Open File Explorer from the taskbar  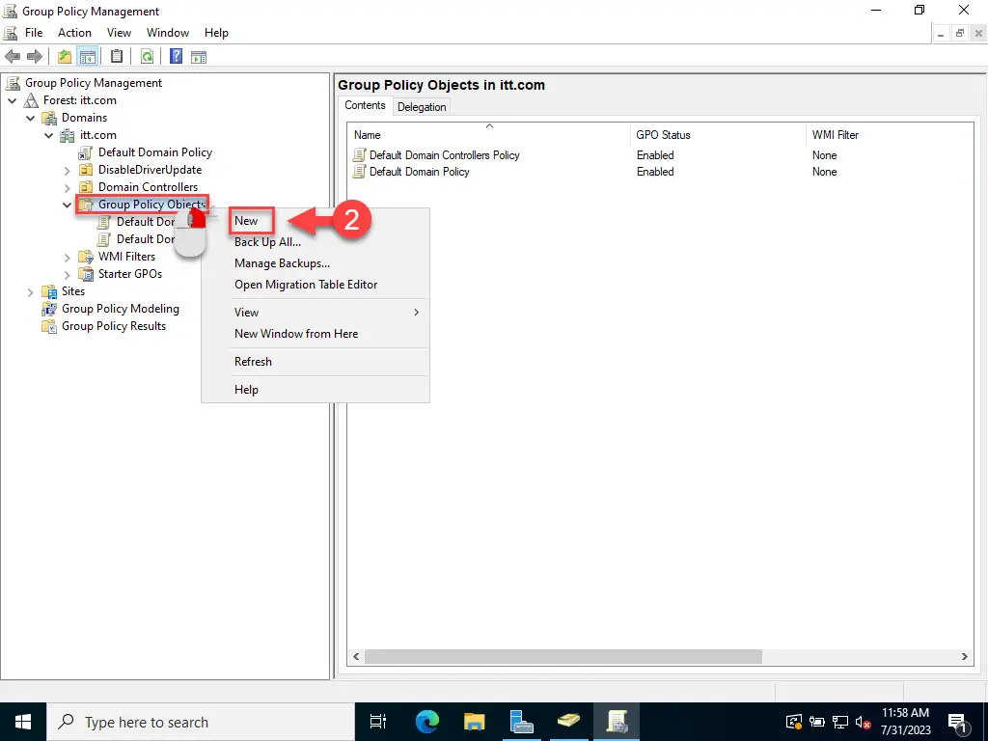coord(475,722)
